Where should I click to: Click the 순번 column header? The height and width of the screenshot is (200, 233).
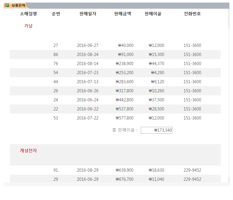tap(56, 14)
